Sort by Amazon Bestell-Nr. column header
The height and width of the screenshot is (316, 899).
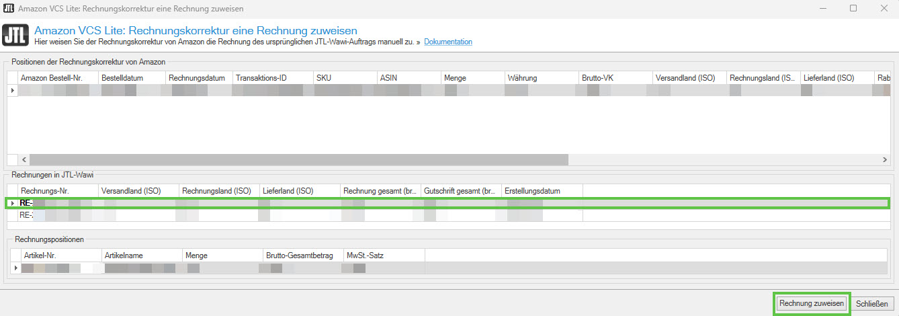pos(51,78)
